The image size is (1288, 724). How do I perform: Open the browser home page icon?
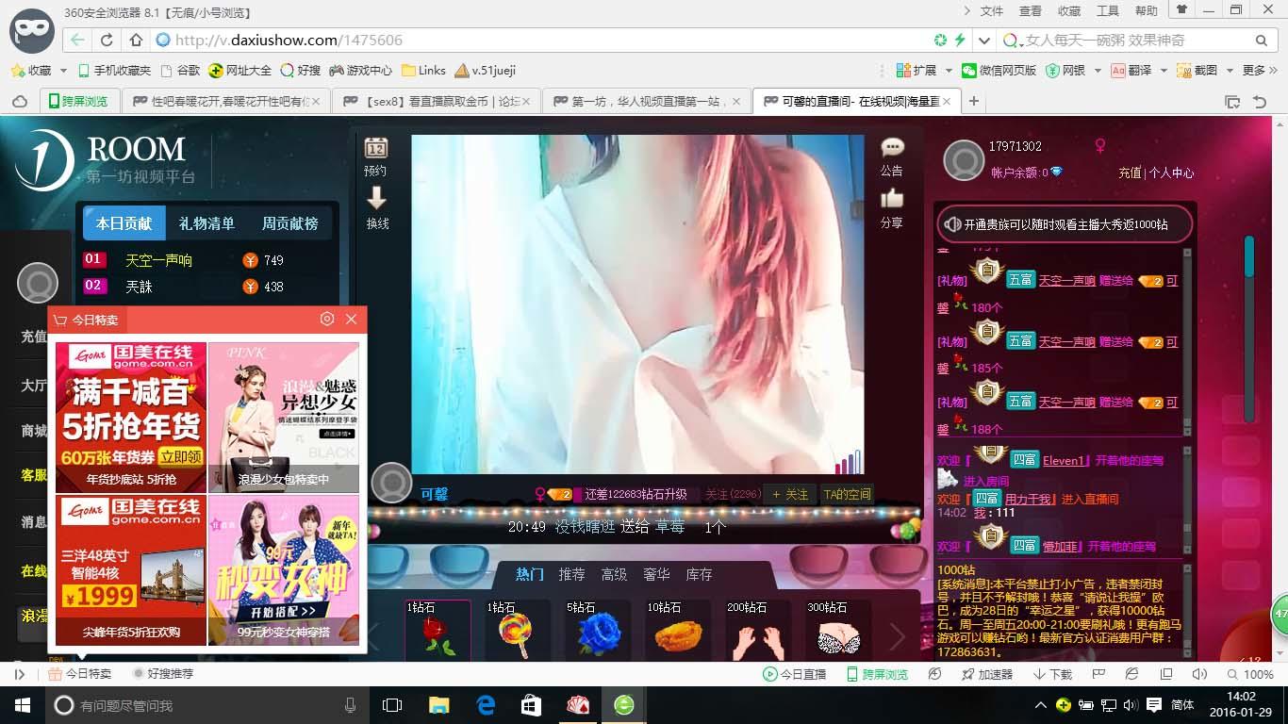(x=136, y=41)
